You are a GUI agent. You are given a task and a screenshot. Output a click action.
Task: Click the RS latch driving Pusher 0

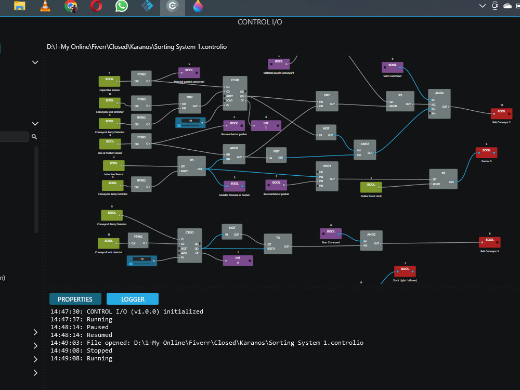[443, 178]
